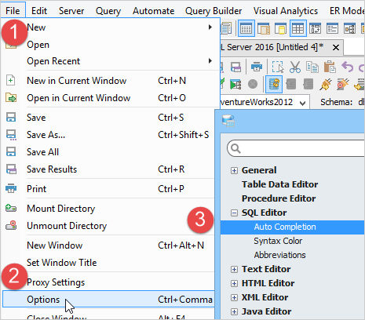Open the Server menu
The width and height of the screenshot is (365, 320).
coord(71,11)
